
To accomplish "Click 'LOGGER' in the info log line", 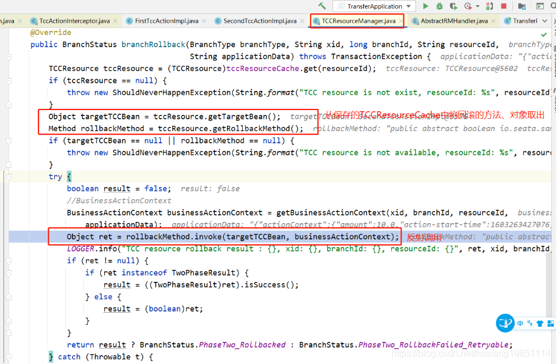I will [80, 249].
